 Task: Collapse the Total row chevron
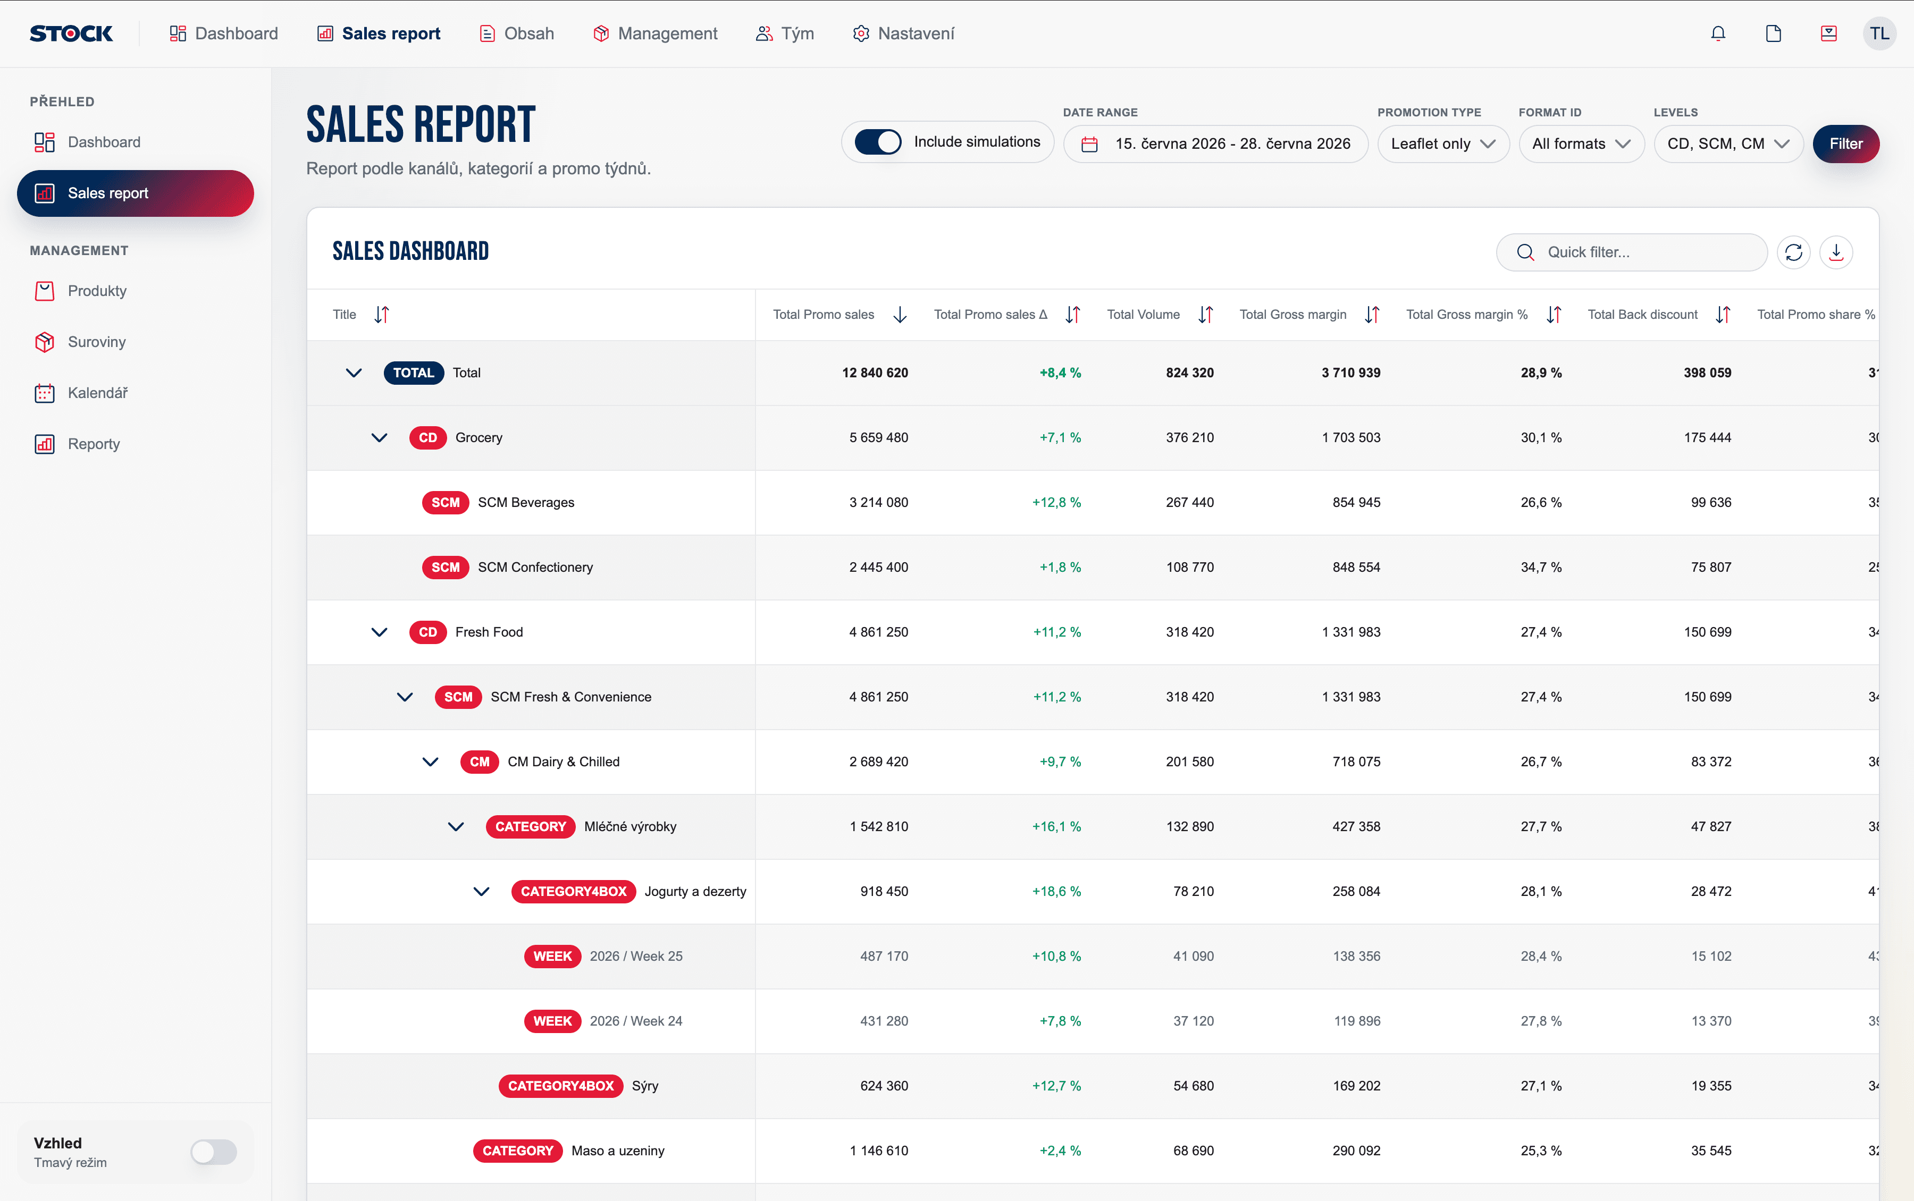(354, 373)
